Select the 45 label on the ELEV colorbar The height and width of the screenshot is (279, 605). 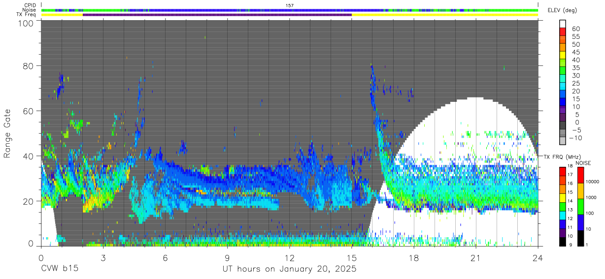click(575, 53)
